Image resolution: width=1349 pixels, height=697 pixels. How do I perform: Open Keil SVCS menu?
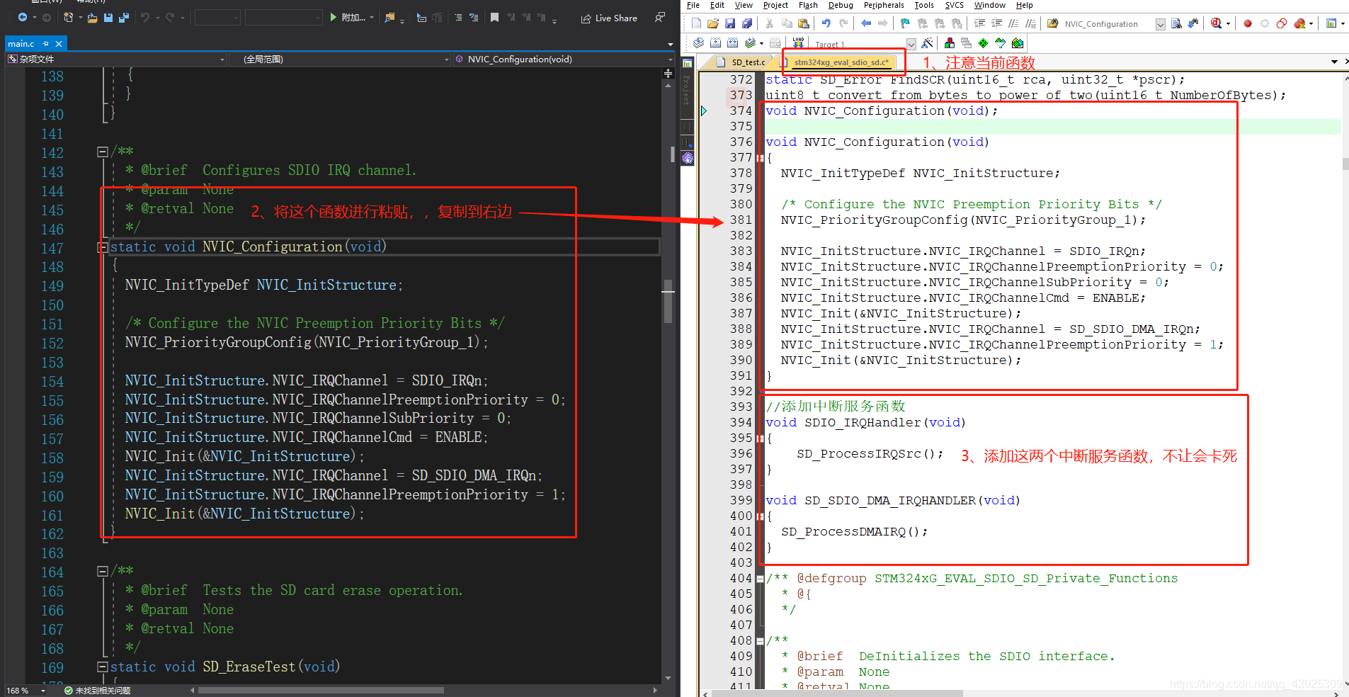click(x=954, y=5)
